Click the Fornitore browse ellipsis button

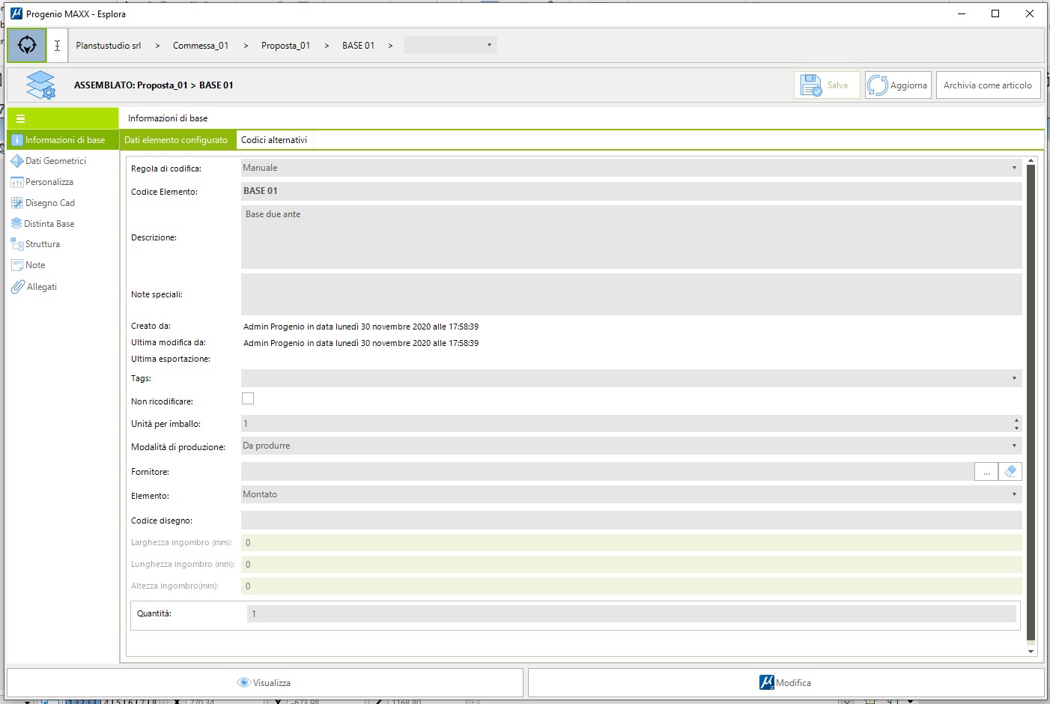pyautogui.click(x=986, y=472)
